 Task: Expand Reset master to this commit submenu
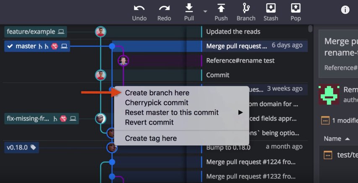tap(181, 112)
